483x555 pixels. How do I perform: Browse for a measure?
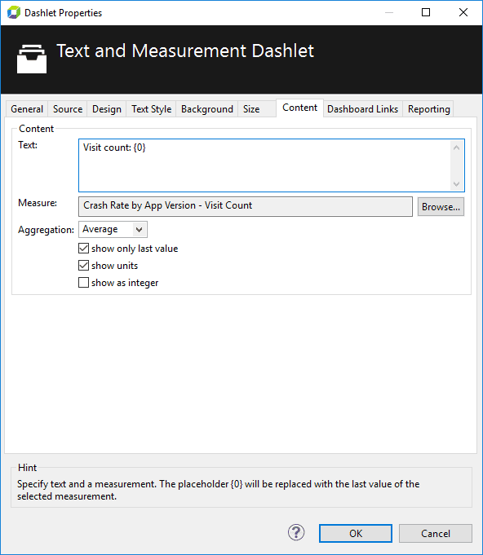point(441,207)
